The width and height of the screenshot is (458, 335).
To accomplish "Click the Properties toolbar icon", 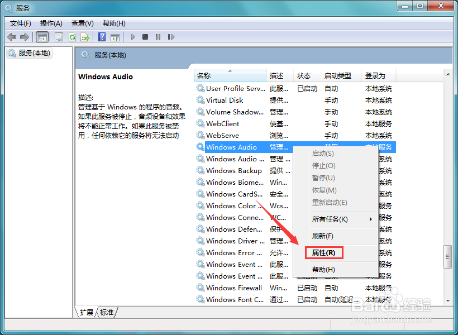I will point(59,37).
